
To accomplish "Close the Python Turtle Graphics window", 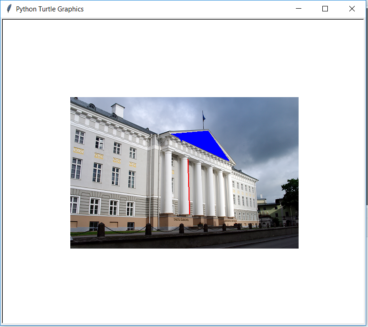I will coord(352,9).
